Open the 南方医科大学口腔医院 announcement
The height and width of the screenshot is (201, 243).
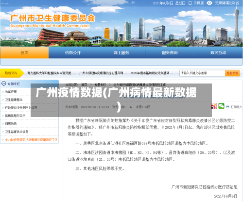51,73
